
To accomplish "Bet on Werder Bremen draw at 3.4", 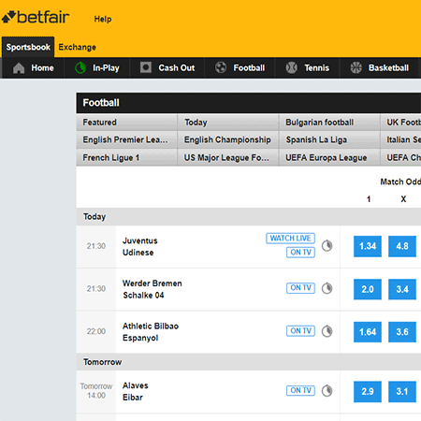I will click(x=402, y=289).
